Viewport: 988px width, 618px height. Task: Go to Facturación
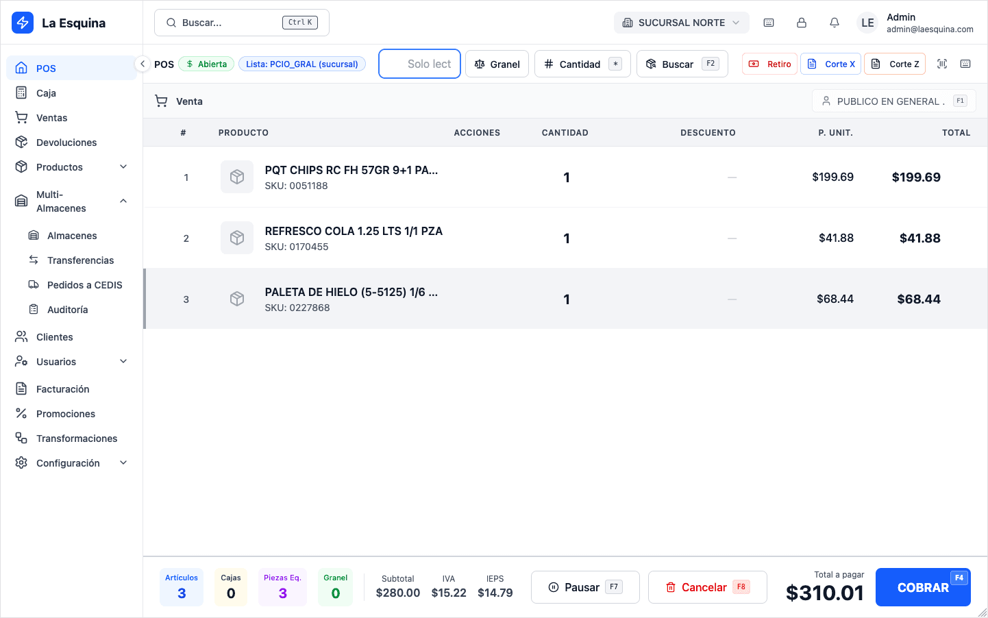click(71, 388)
